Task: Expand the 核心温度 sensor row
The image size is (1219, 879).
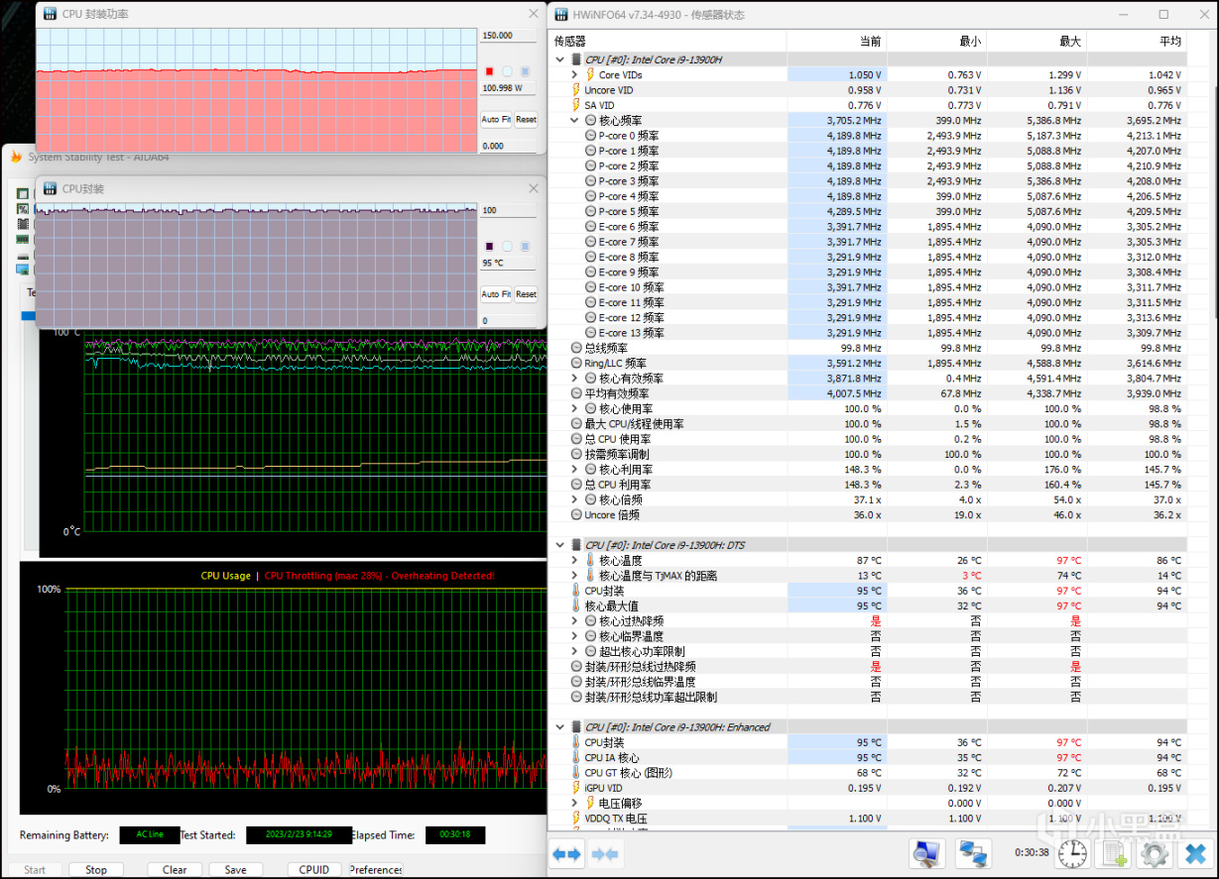Action: [x=574, y=560]
